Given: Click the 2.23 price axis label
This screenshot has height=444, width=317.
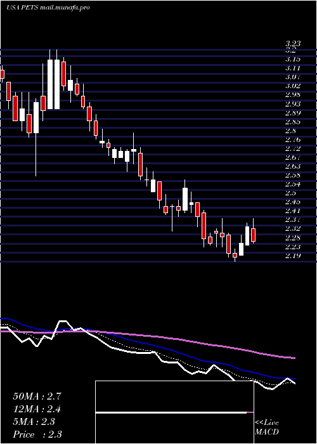Looking at the screenshot, I should (293, 247).
